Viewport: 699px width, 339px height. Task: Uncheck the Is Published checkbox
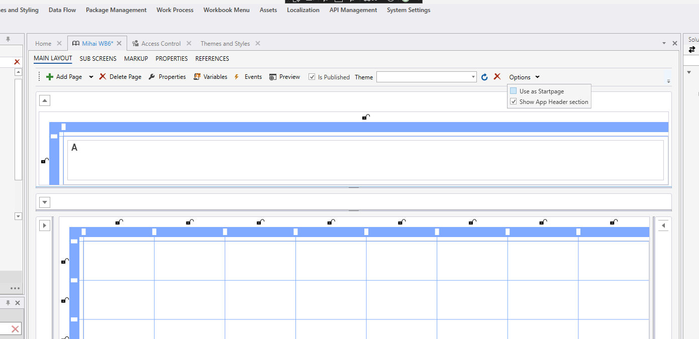[312, 77]
